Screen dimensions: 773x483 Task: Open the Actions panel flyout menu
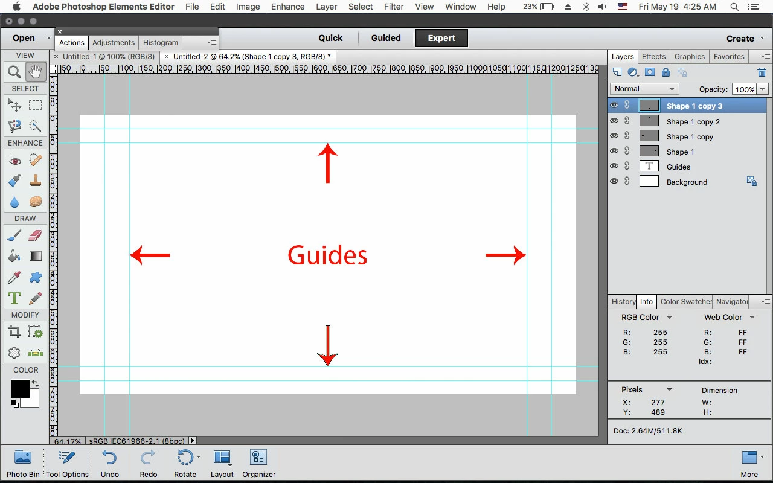pos(212,43)
